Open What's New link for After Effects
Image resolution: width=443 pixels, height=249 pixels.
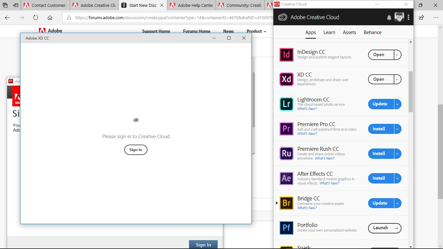pyautogui.click(x=329, y=183)
